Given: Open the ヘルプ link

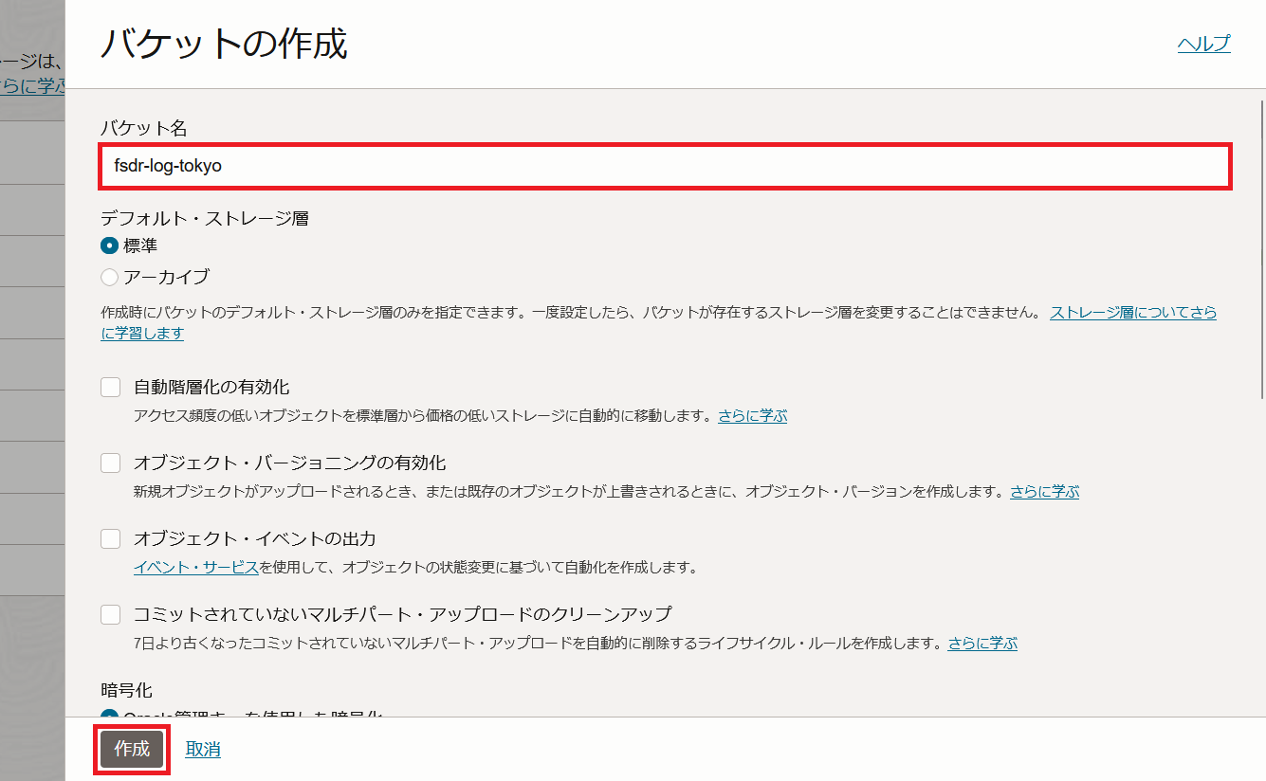Looking at the screenshot, I should click(x=1203, y=43).
